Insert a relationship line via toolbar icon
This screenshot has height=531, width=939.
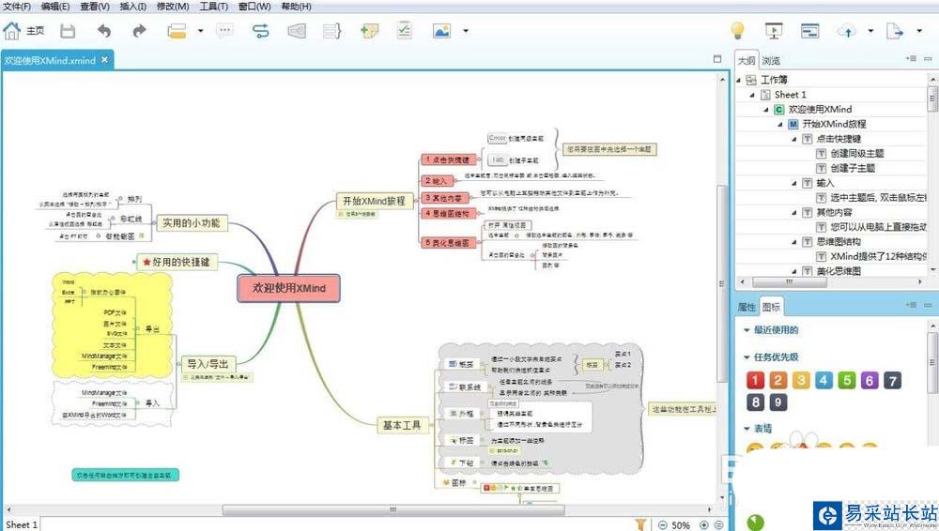coord(260,31)
